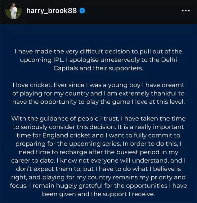Screen dimensions: 197x203
Task: Click the line starting 'of playing for my country'
Action: tap(98, 93)
